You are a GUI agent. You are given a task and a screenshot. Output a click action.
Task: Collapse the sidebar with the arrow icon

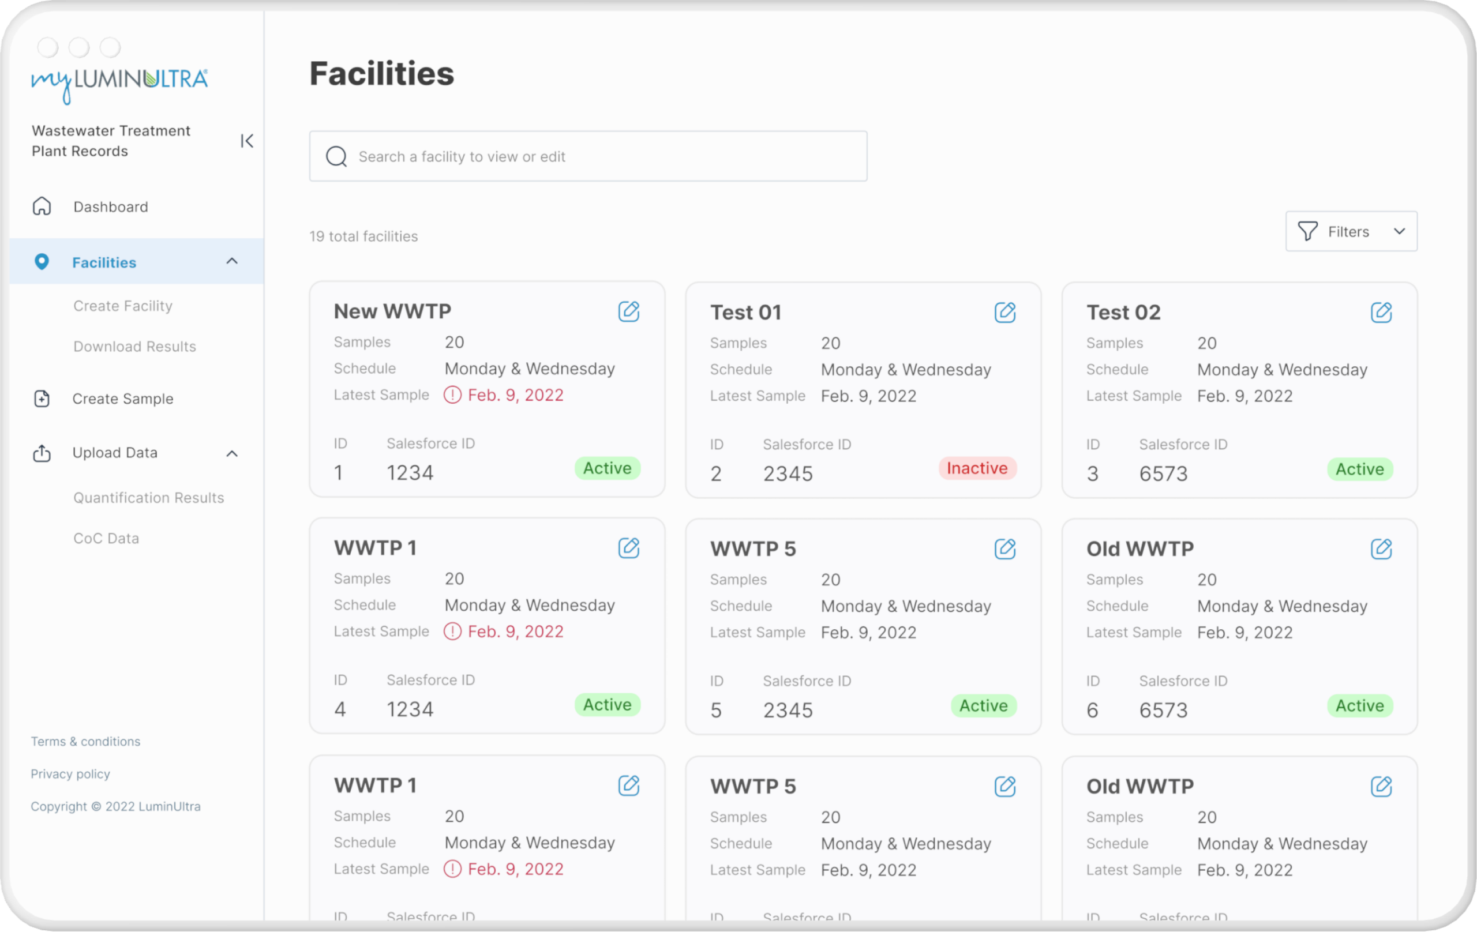click(246, 141)
